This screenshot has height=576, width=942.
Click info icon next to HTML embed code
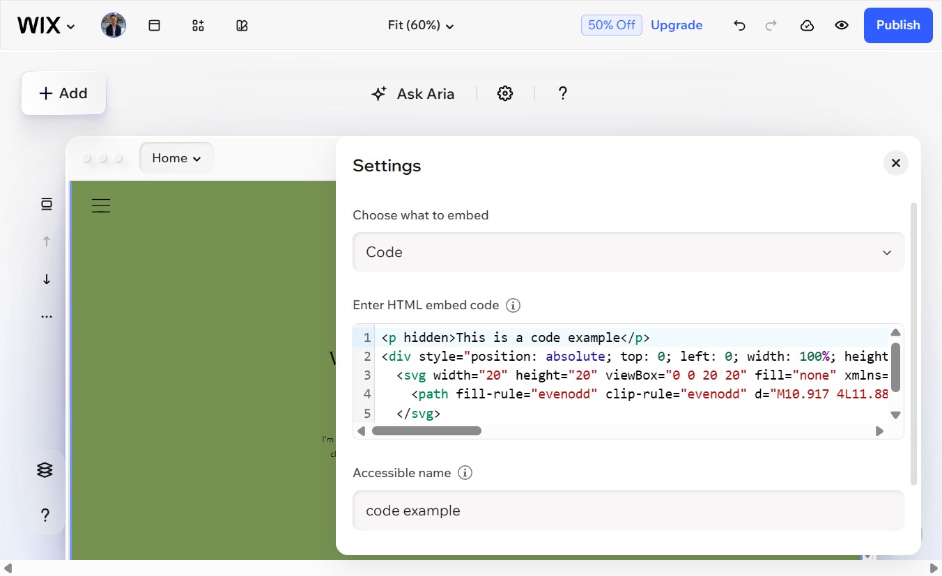(x=514, y=305)
